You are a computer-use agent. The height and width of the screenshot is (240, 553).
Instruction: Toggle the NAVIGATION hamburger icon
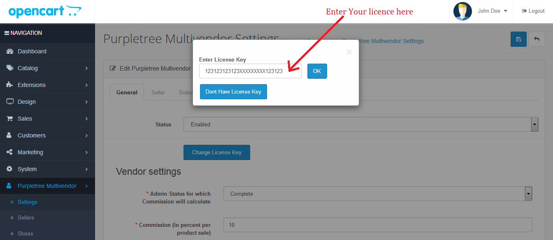pyautogui.click(x=7, y=33)
